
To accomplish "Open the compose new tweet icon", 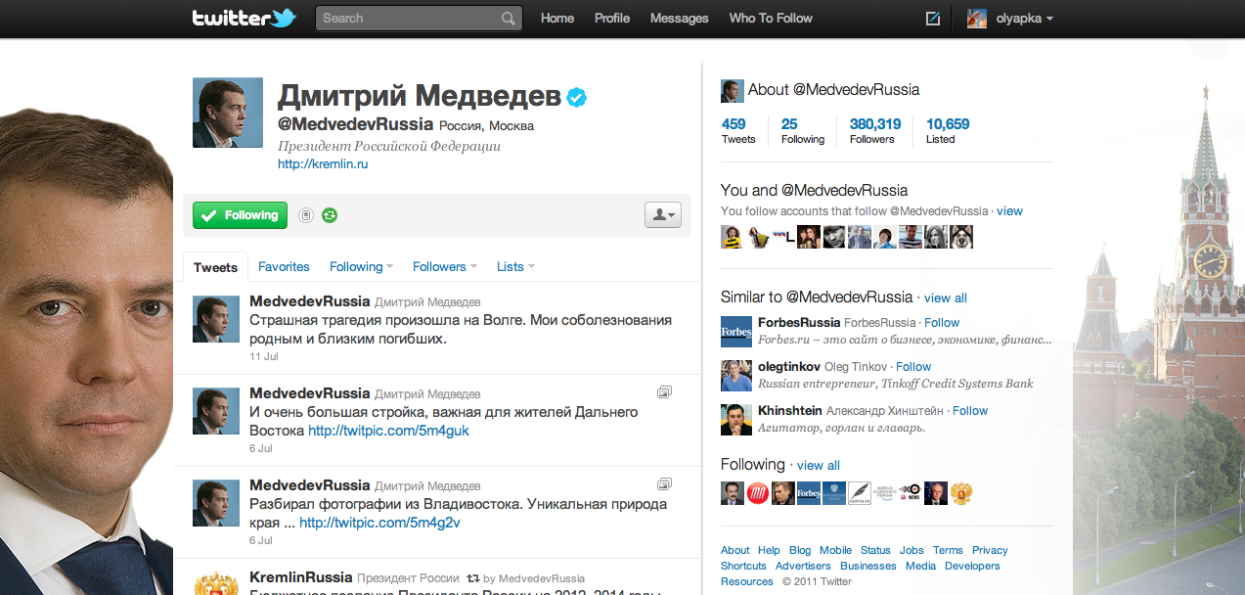I will point(932,18).
